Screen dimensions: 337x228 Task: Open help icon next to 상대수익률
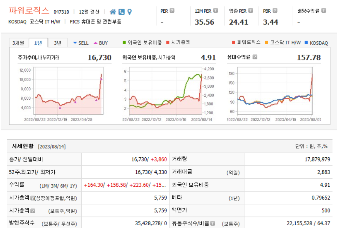[255, 57]
